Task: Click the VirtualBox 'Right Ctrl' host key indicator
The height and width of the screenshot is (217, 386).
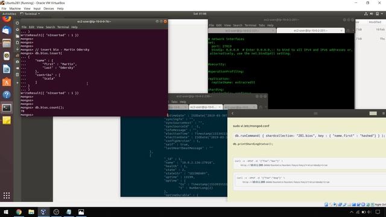Action: (381, 204)
